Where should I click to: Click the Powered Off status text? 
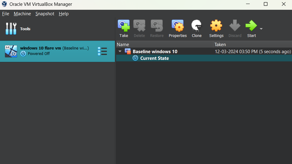click(x=39, y=54)
